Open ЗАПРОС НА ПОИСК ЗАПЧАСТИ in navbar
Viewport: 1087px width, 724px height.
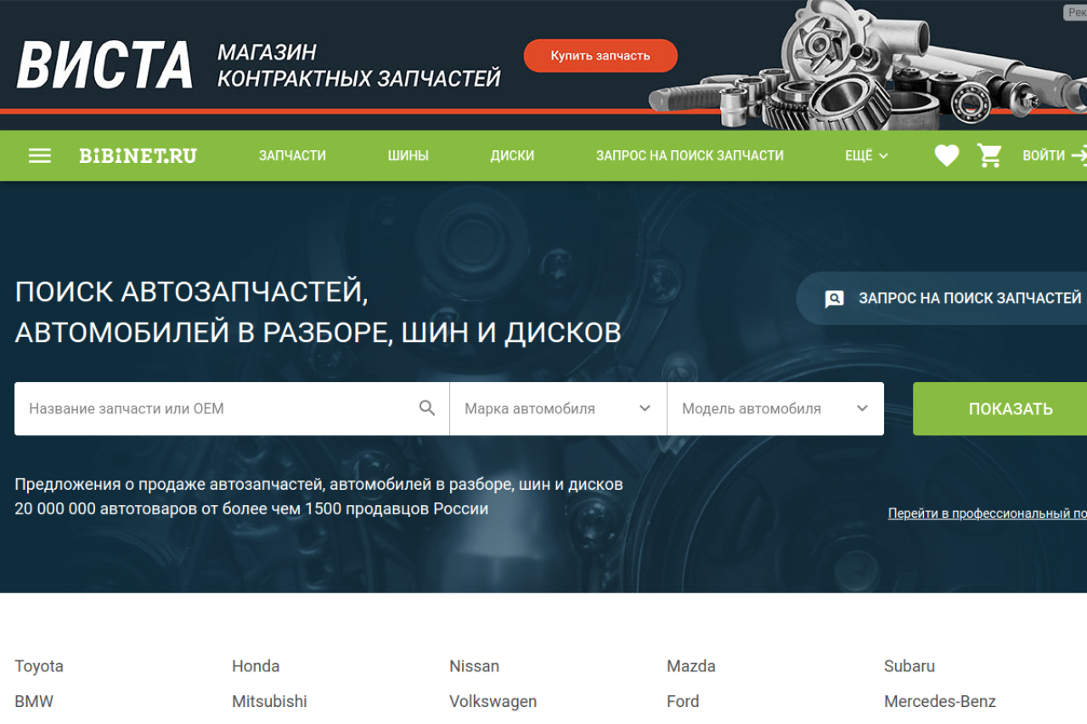click(690, 155)
